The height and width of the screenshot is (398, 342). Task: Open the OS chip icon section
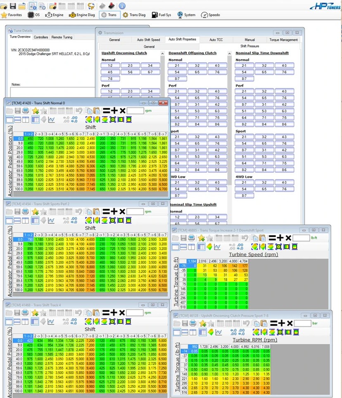click(34, 15)
